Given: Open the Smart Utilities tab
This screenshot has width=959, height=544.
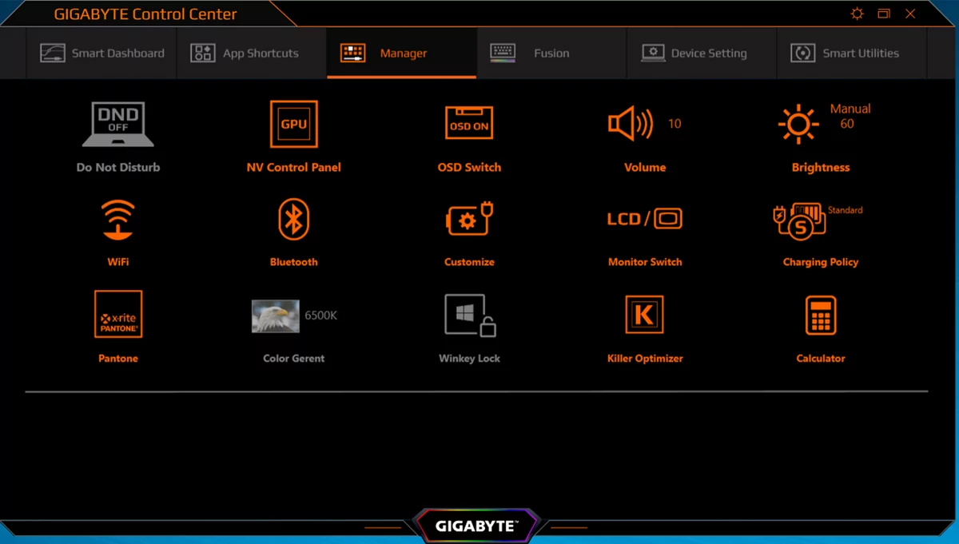Looking at the screenshot, I should pos(852,54).
